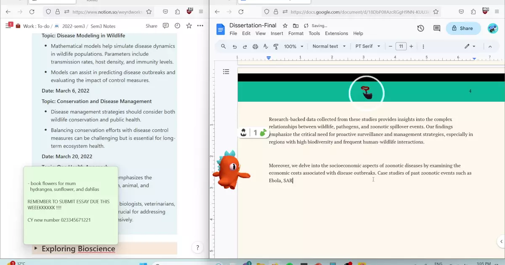Click the undo arrow in Docs toolbar

234,46
